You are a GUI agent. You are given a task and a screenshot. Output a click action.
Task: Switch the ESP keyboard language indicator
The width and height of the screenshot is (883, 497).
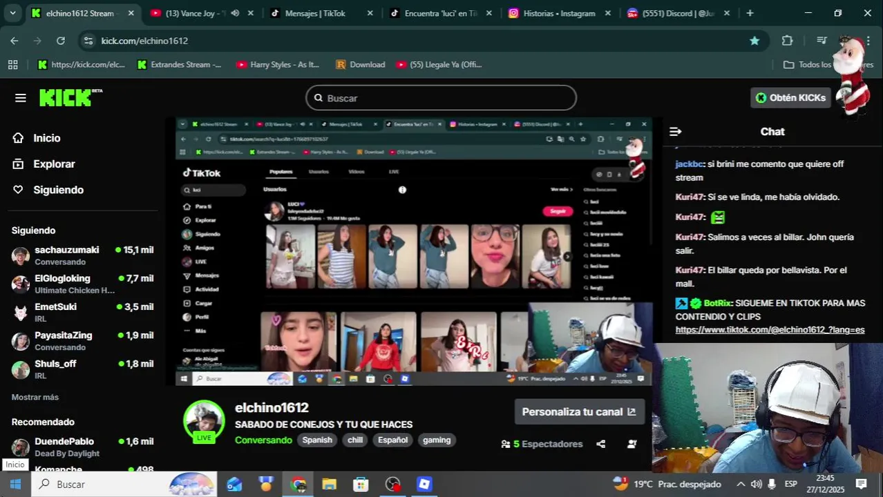791,484
